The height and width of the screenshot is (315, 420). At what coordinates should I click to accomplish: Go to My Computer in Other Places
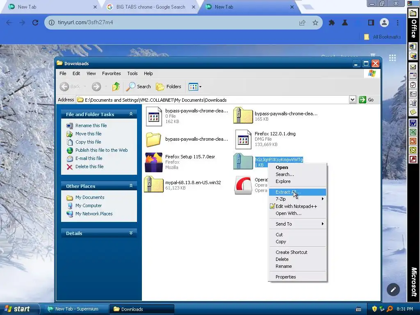pyautogui.click(x=89, y=206)
